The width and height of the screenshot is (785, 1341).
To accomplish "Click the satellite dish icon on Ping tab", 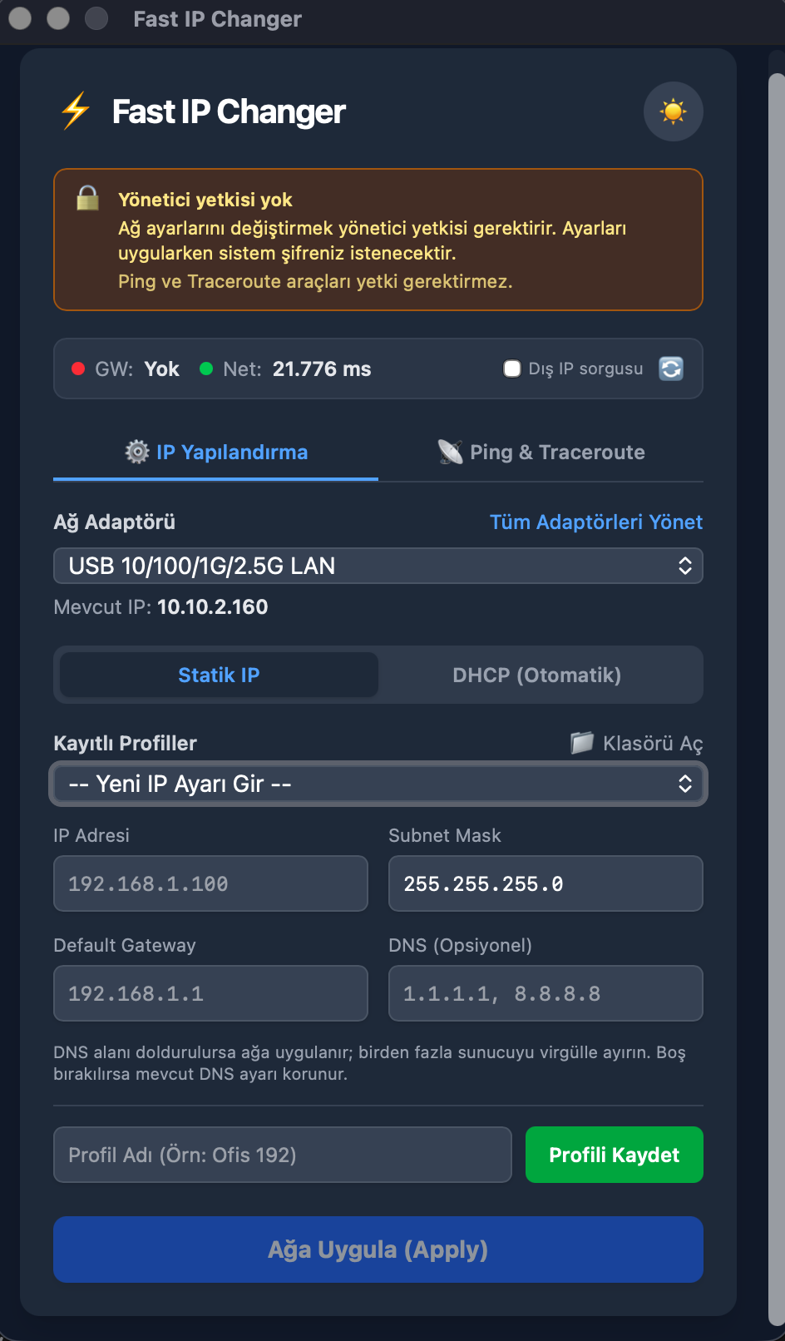I will point(450,452).
